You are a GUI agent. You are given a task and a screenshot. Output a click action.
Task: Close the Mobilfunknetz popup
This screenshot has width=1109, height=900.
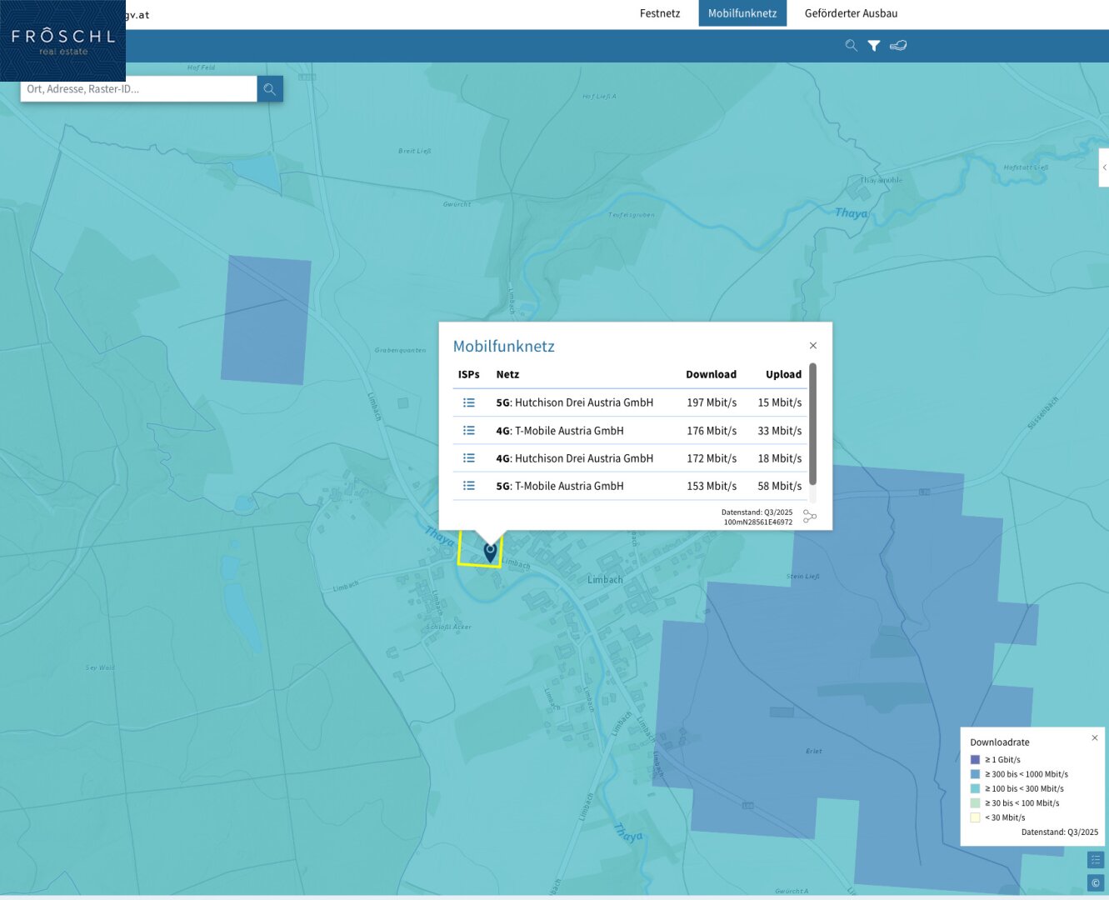point(813,346)
